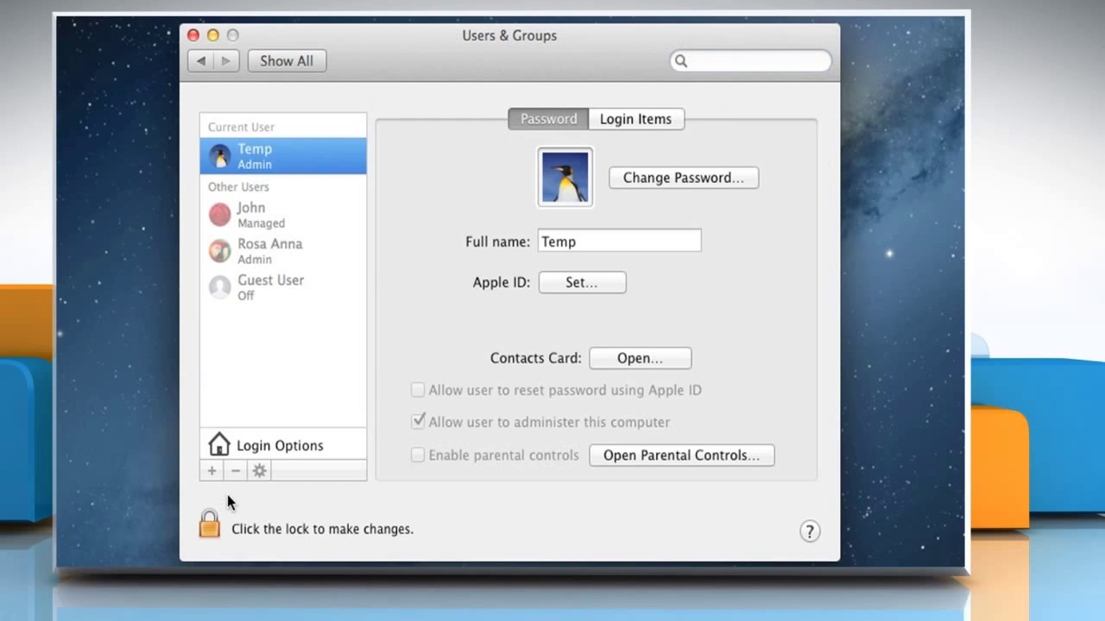The width and height of the screenshot is (1105, 621).
Task: Click Show All preferences button
Action: click(x=287, y=61)
